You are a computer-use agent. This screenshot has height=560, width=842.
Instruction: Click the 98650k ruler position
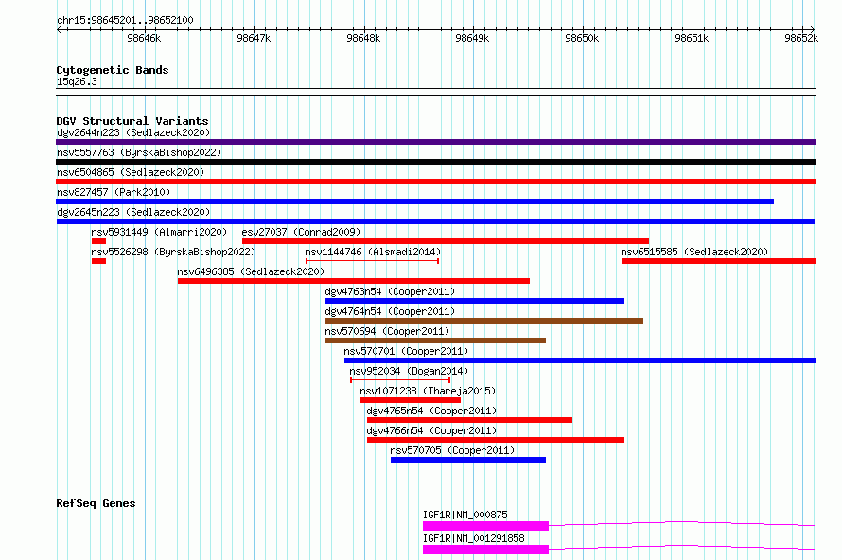click(x=582, y=38)
